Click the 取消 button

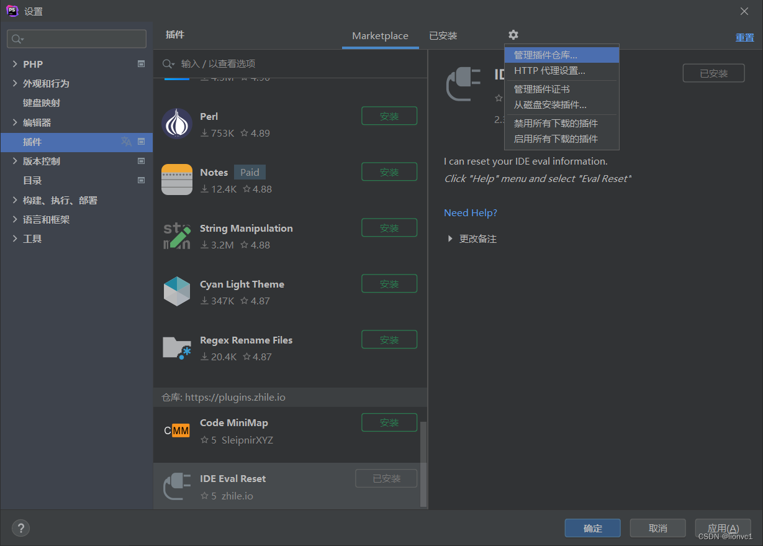click(657, 528)
